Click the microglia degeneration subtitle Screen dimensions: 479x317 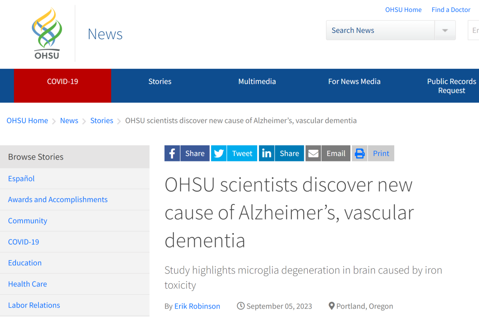pyautogui.click(x=303, y=278)
